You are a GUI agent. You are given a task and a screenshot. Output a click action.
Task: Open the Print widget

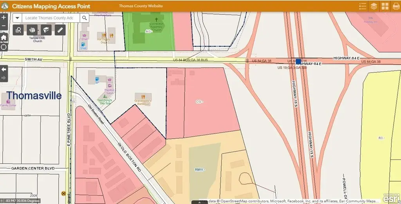coord(396,6)
